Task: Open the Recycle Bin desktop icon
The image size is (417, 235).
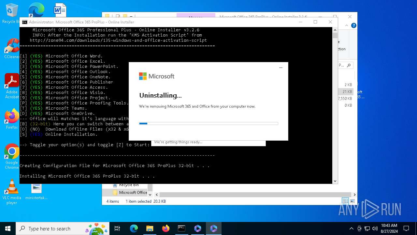Action: [11, 13]
